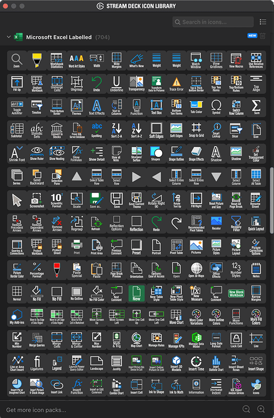Click the NEW badge
This screenshot has height=418, width=274.
(x=252, y=36)
